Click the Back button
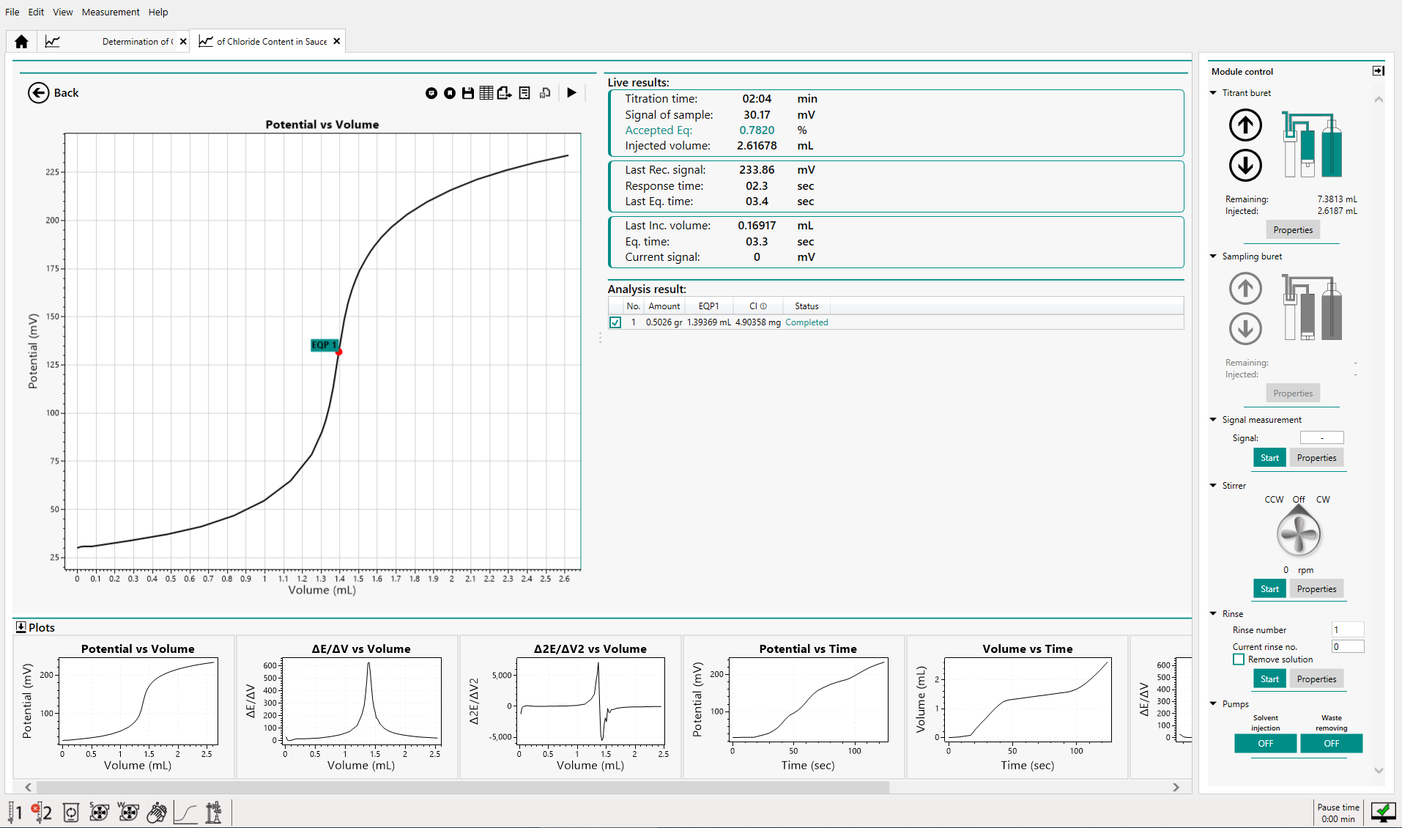This screenshot has height=828, width=1402. pos(53,93)
